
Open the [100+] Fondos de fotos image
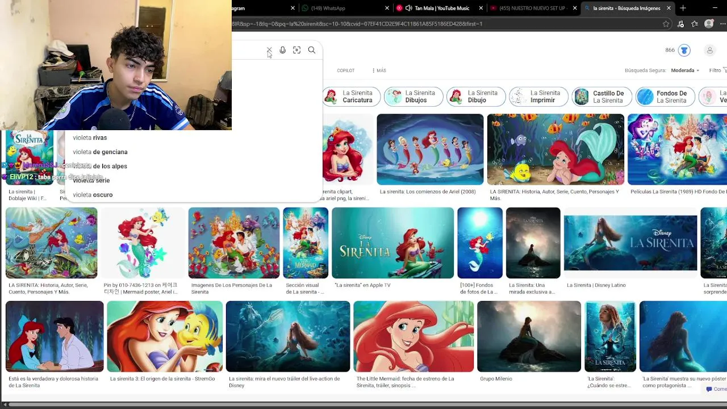click(x=480, y=243)
